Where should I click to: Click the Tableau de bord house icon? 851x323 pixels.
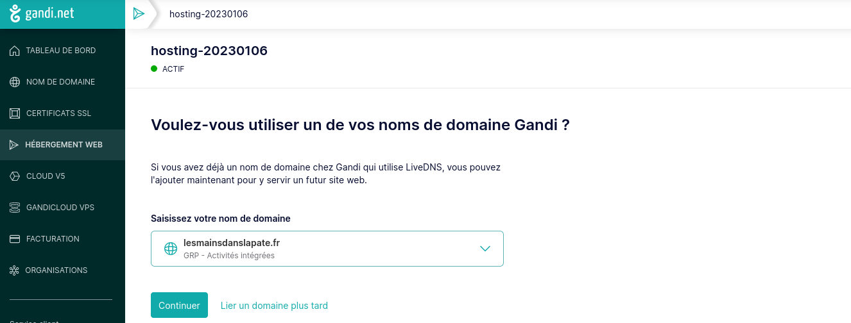(x=15, y=51)
